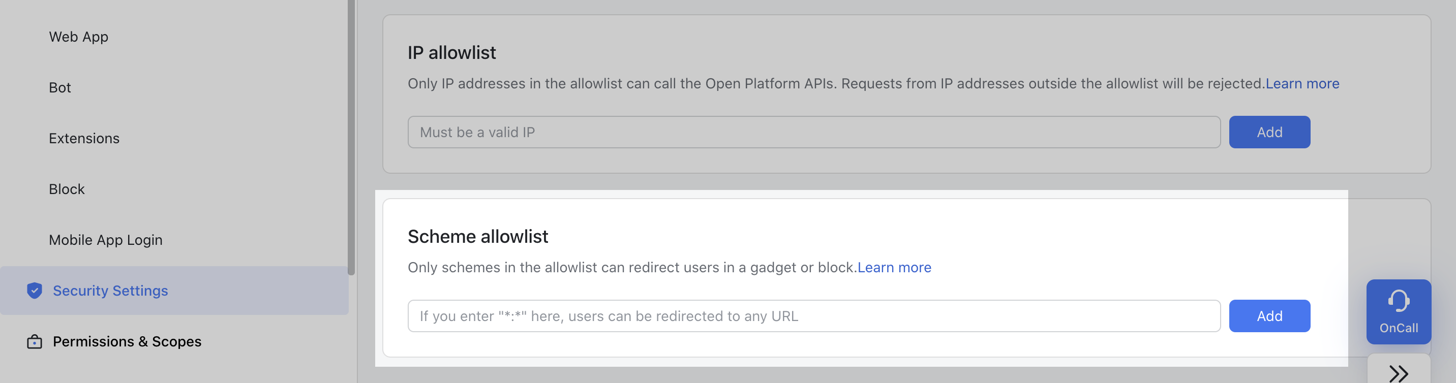Go to Extensions in sidebar
The height and width of the screenshot is (383, 1456).
[x=84, y=138]
